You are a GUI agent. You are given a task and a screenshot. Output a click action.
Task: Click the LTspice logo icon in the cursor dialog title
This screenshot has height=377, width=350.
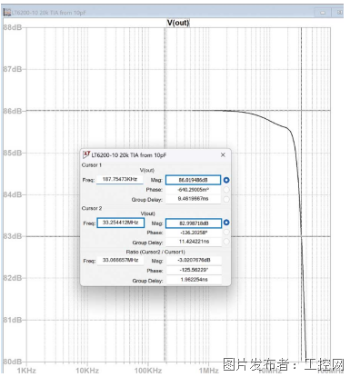click(x=86, y=154)
